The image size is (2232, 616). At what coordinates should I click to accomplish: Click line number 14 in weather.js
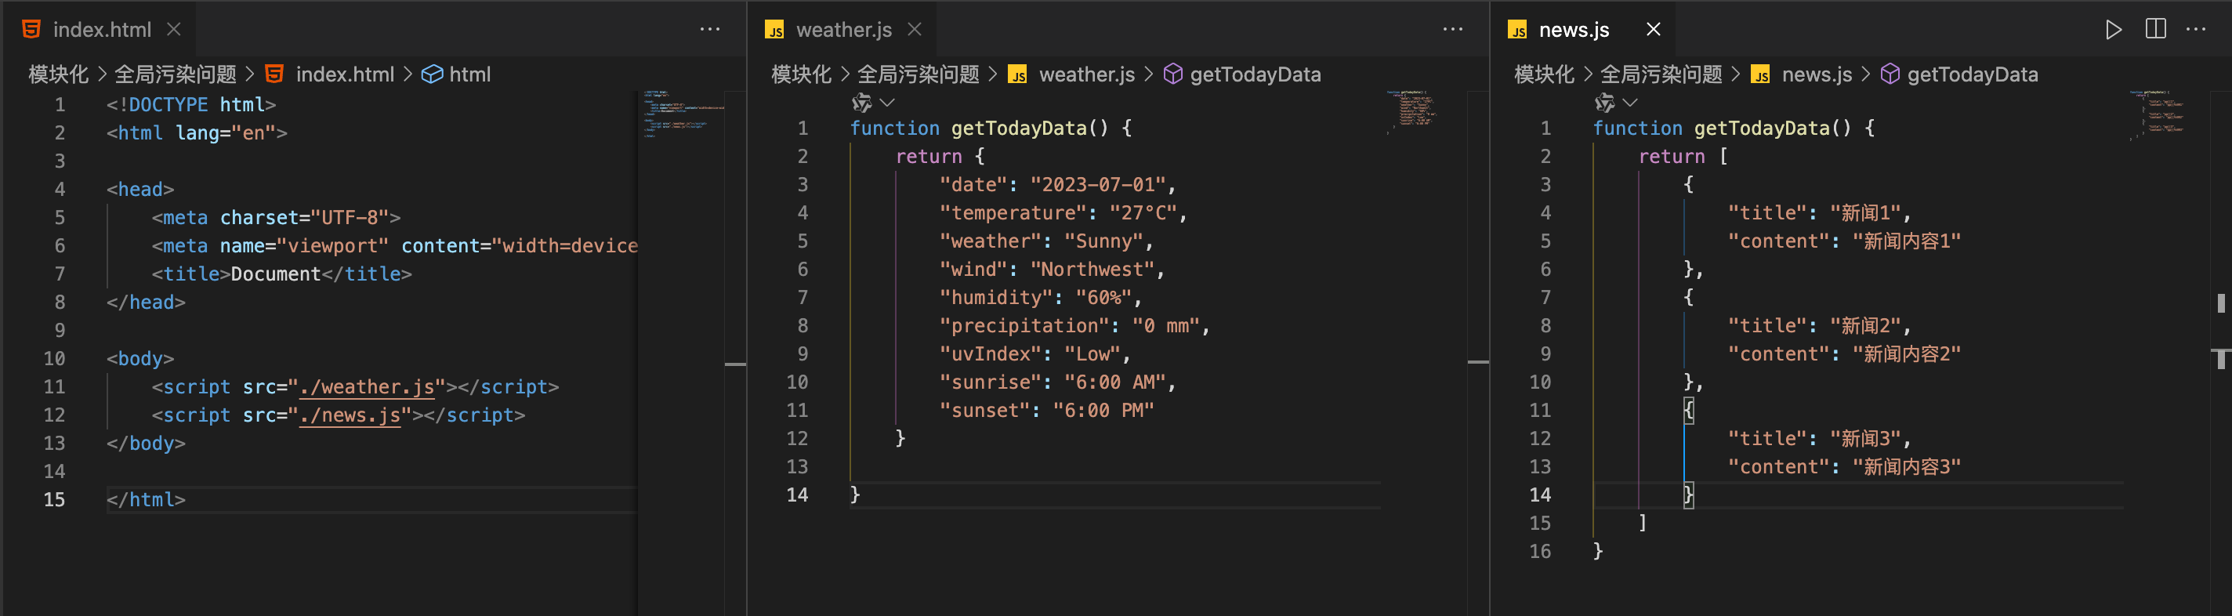pos(797,495)
